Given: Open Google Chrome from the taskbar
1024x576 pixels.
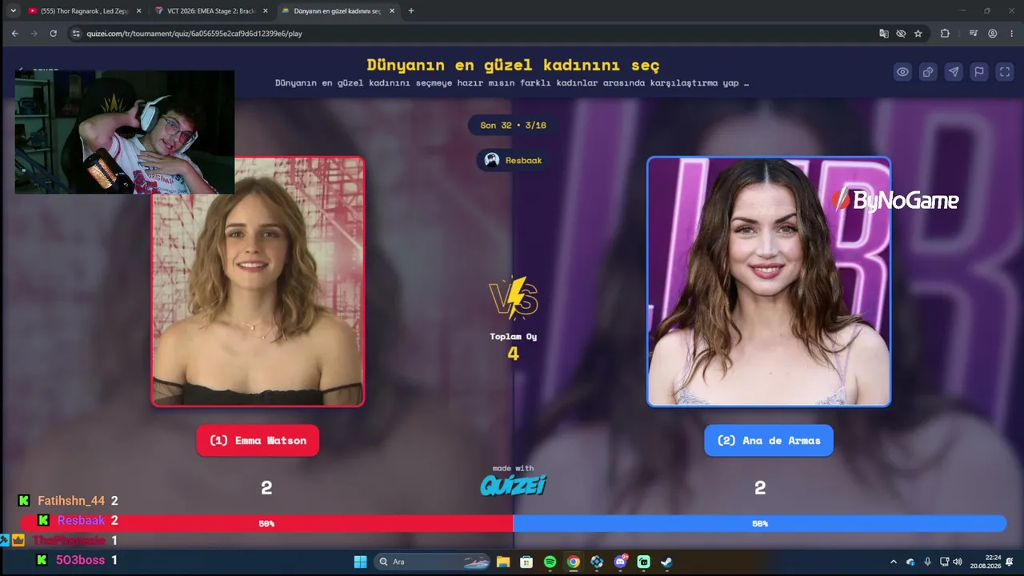Looking at the screenshot, I should pos(574,562).
